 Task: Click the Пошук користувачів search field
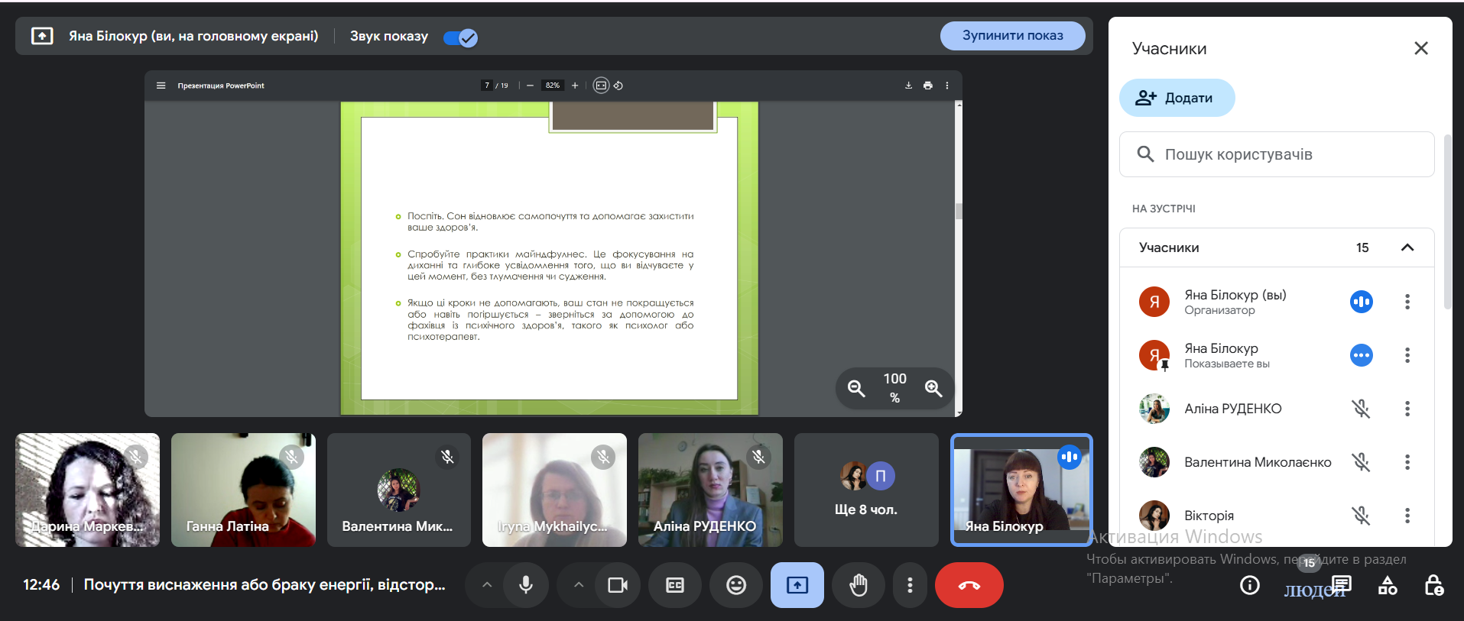coord(1277,154)
